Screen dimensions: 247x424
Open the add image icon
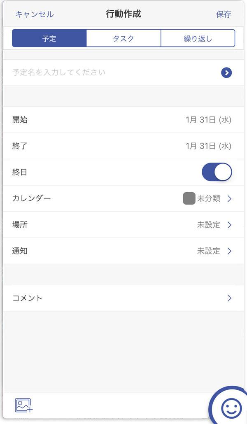(23, 405)
